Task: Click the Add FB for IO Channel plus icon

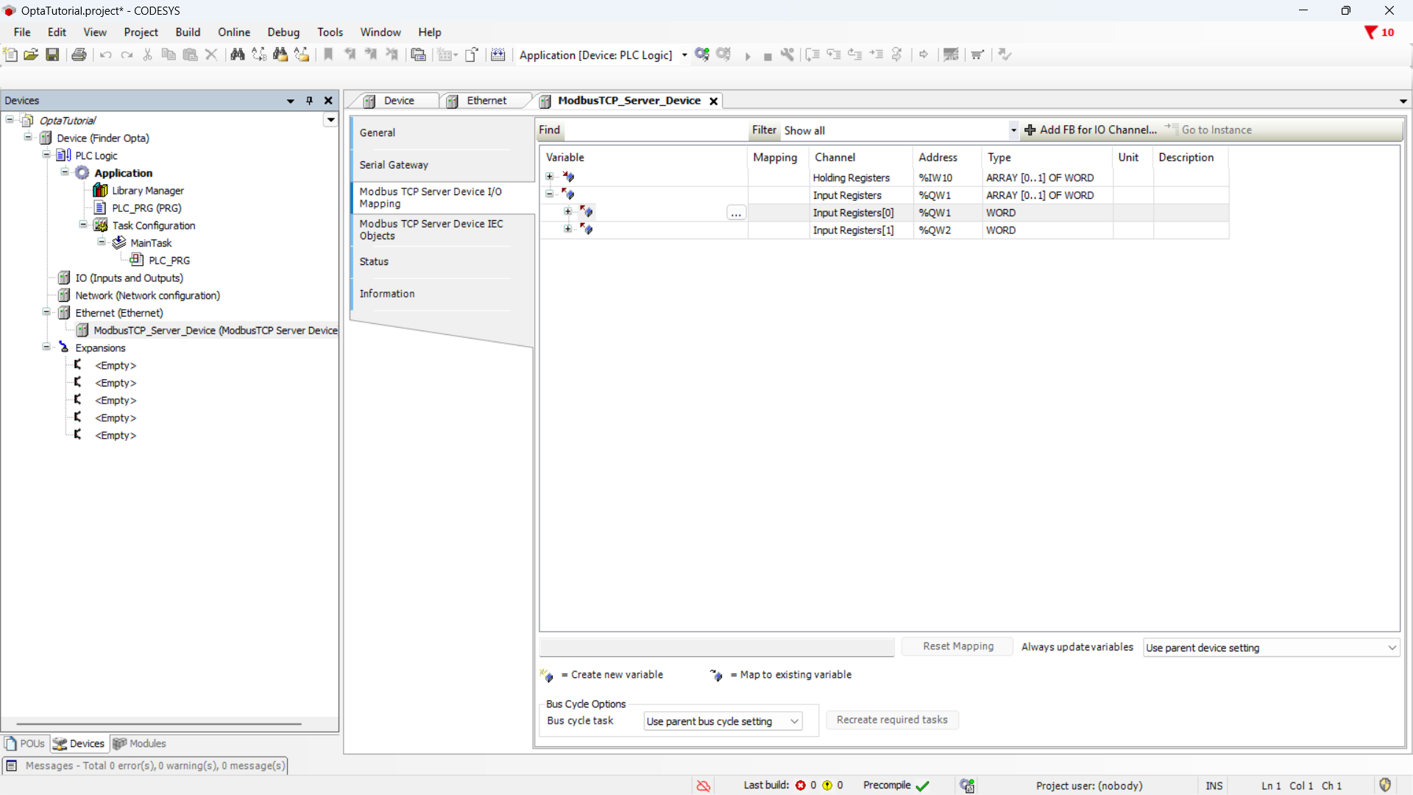Action: 1030,130
